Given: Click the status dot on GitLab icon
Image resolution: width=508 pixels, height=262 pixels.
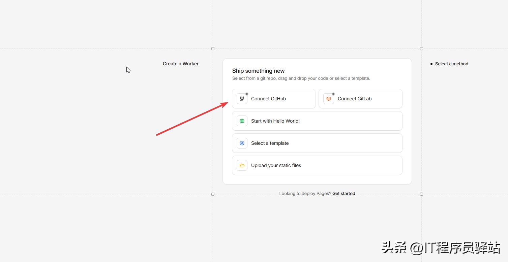Looking at the screenshot, I should coord(333,94).
